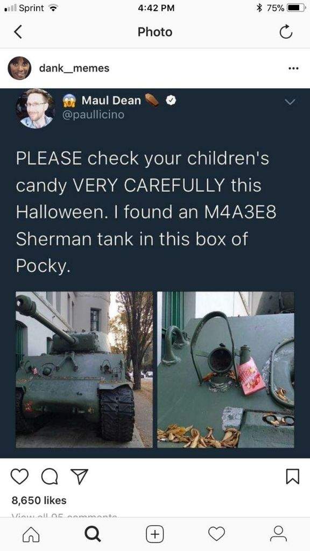Expand the tweet dropdown chevron
This screenshot has height=551, width=310.
[x=290, y=102]
